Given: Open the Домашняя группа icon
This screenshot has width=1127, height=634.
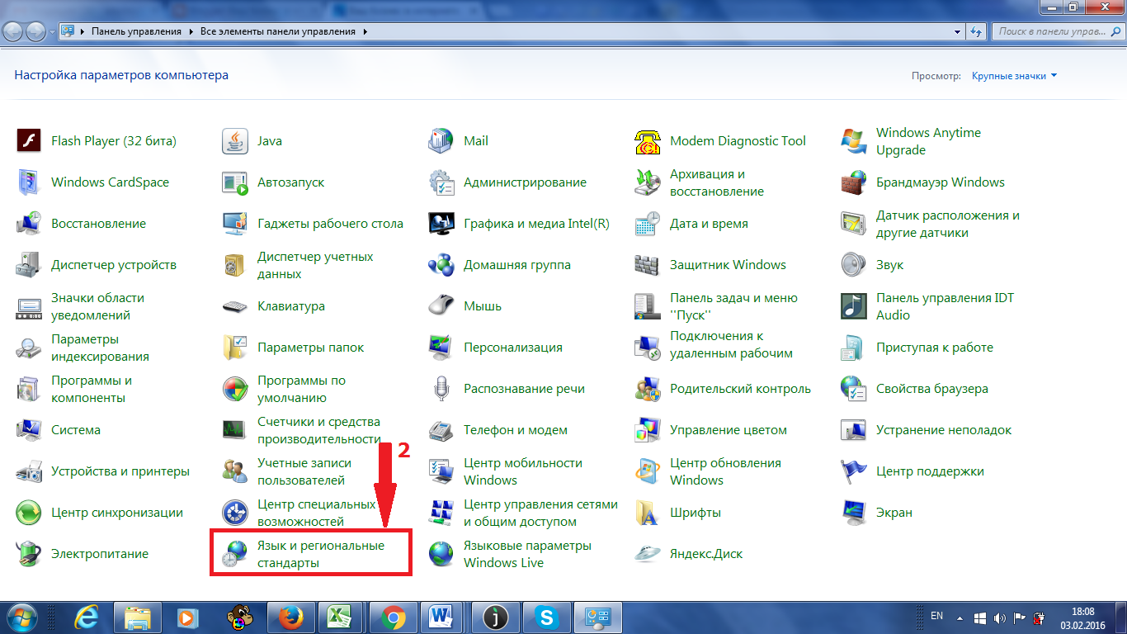Looking at the screenshot, I should 441,265.
